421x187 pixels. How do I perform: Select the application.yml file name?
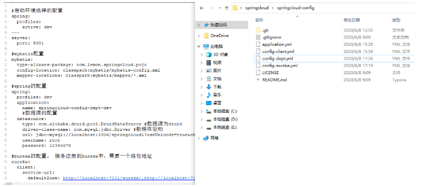click(x=277, y=44)
